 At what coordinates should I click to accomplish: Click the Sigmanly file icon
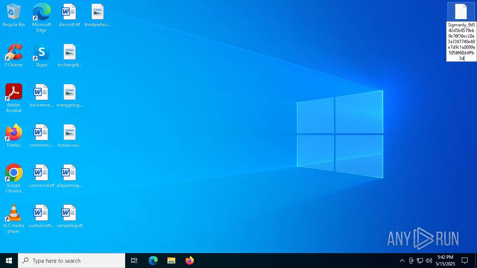pos(461,12)
